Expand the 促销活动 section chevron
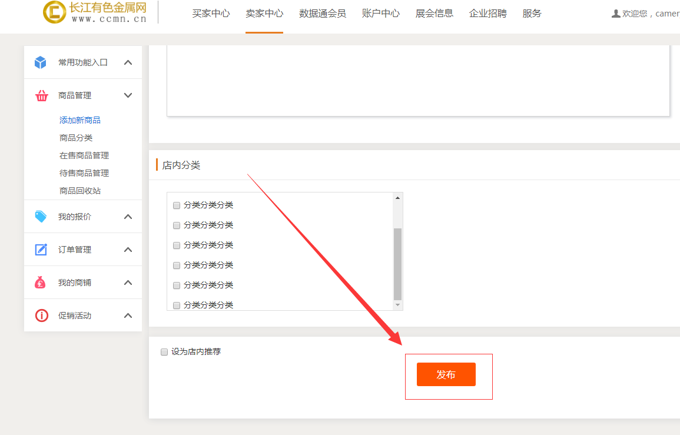 (128, 316)
